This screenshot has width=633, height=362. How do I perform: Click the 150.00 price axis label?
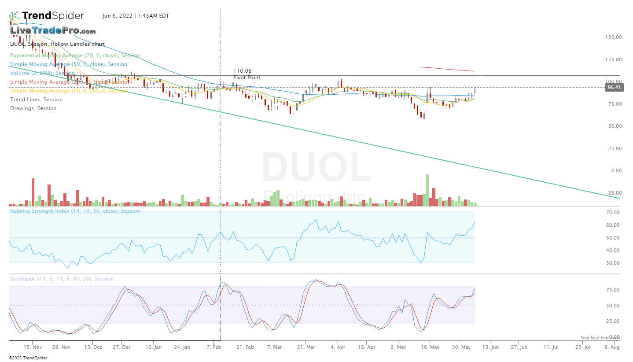pyautogui.click(x=612, y=37)
